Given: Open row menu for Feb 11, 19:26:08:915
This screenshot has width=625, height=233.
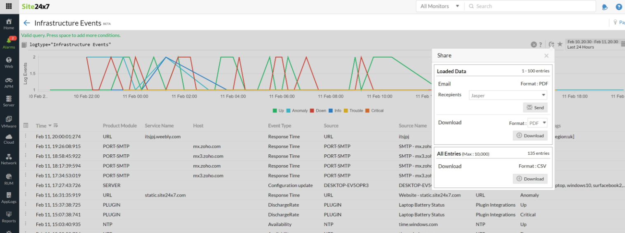Looking at the screenshot, I should (25, 146).
